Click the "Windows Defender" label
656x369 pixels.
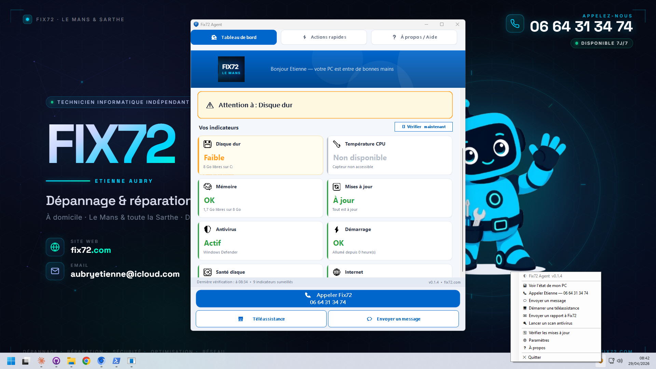(x=220, y=252)
